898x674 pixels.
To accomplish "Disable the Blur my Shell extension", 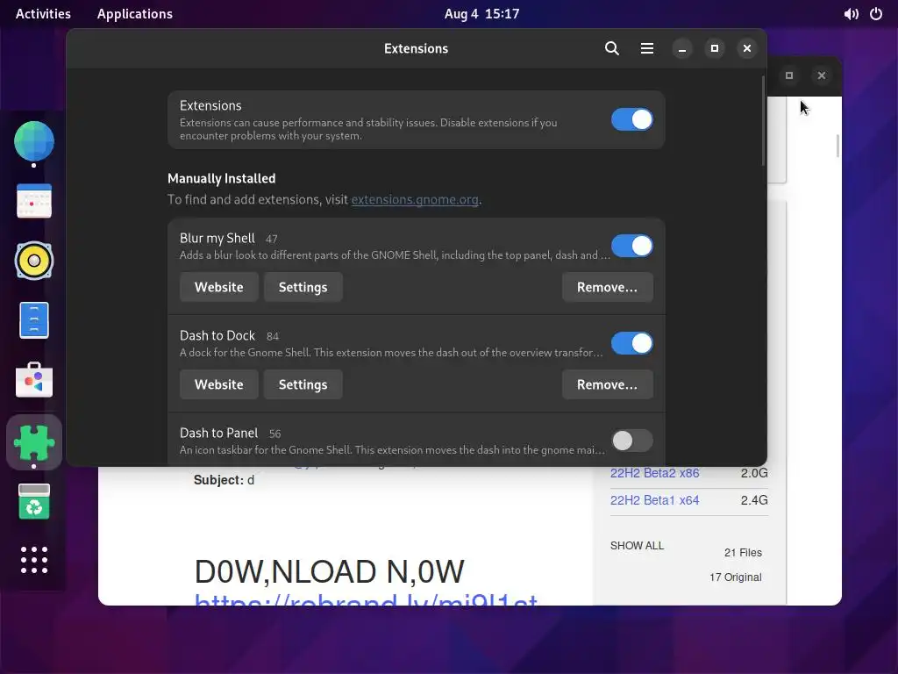I will click(631, 246).
